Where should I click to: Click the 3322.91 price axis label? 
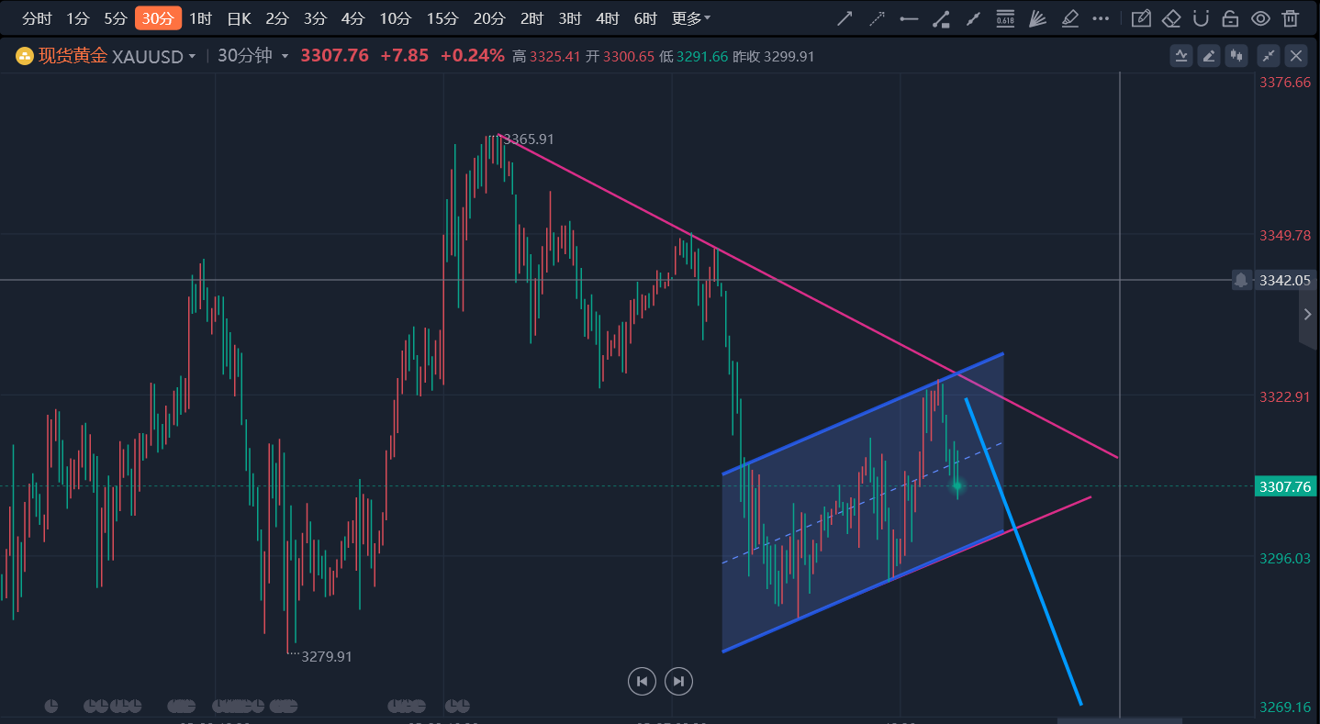(1285, 397)
